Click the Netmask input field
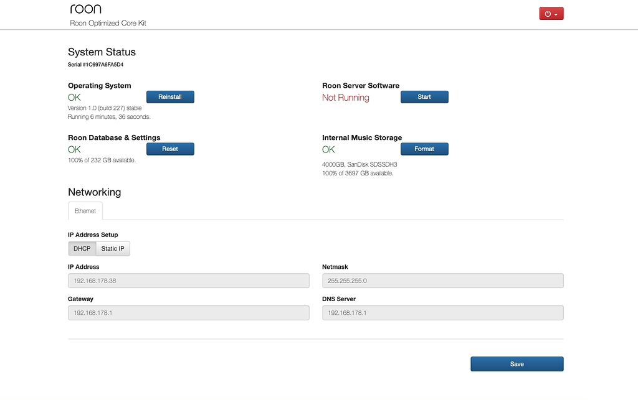The height and width of the screenshot is (400, 638). [x=442, y=281]
